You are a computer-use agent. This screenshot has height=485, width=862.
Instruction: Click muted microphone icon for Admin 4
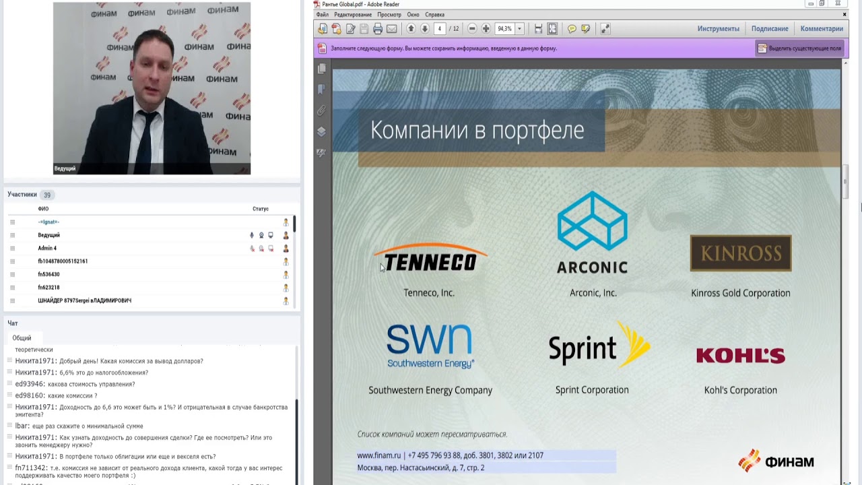[x=252, y=249]
